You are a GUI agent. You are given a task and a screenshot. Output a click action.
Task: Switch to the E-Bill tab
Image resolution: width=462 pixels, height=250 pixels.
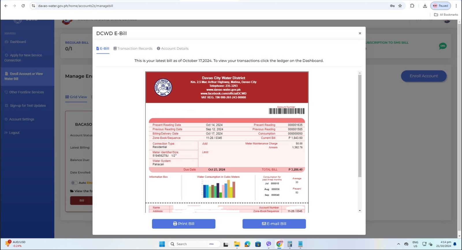coord(103,48)
